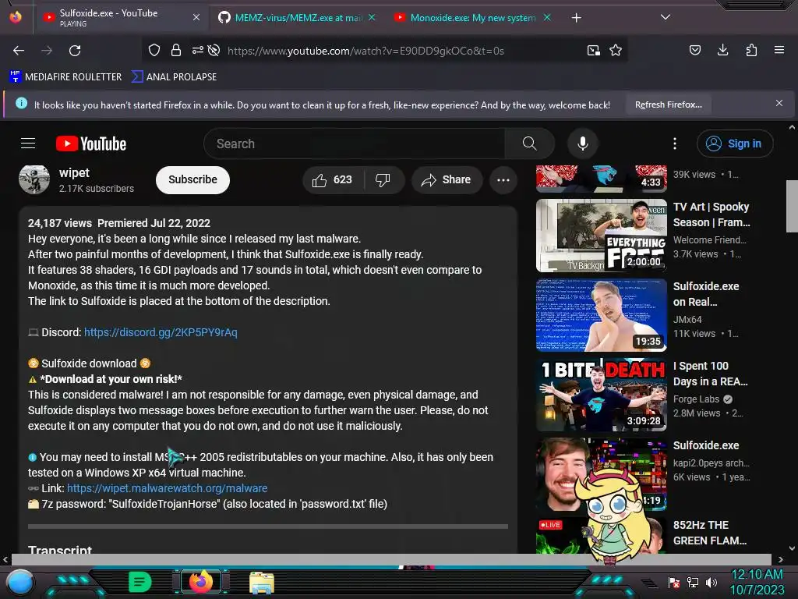The width and height of the screenshot is (798, 599).
Task: Click the Action Center flag tray icon
Action: coord(674,582)
